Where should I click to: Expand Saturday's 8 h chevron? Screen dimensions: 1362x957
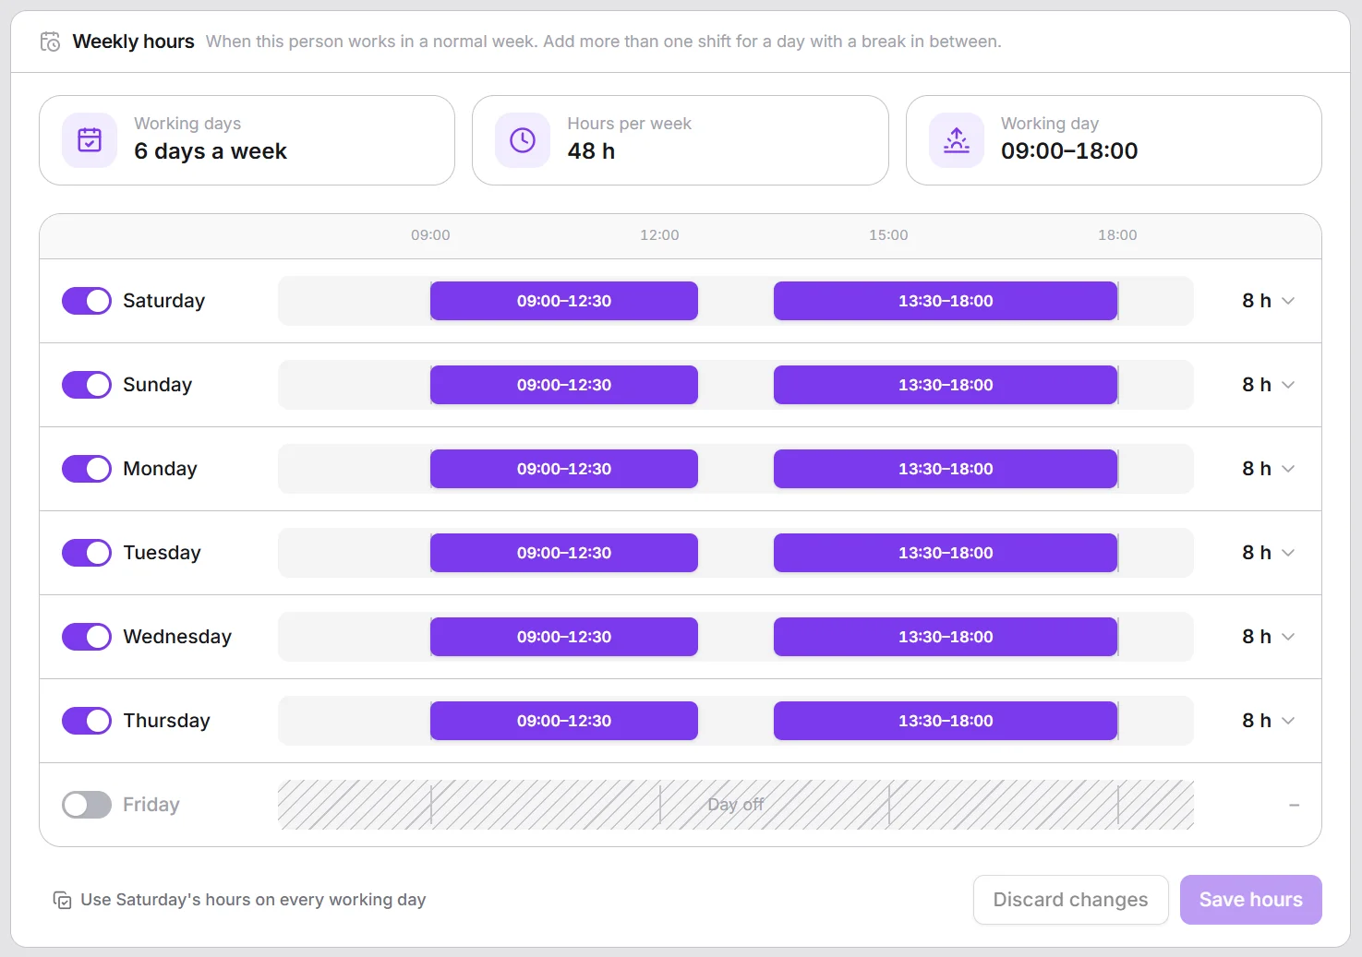coord(1288,301)
